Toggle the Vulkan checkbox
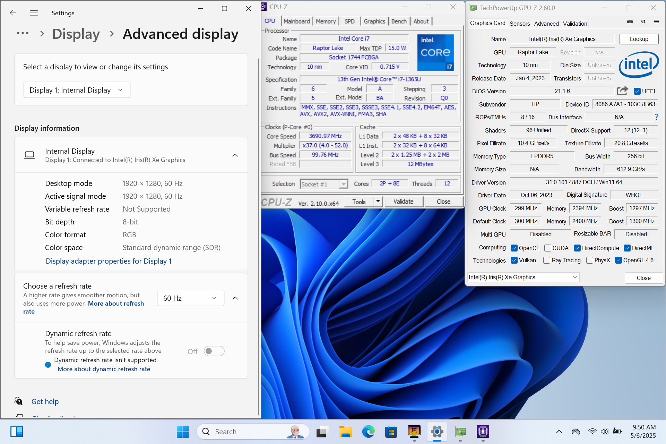Screen dimensions: 666x444 tap(514, 260)
